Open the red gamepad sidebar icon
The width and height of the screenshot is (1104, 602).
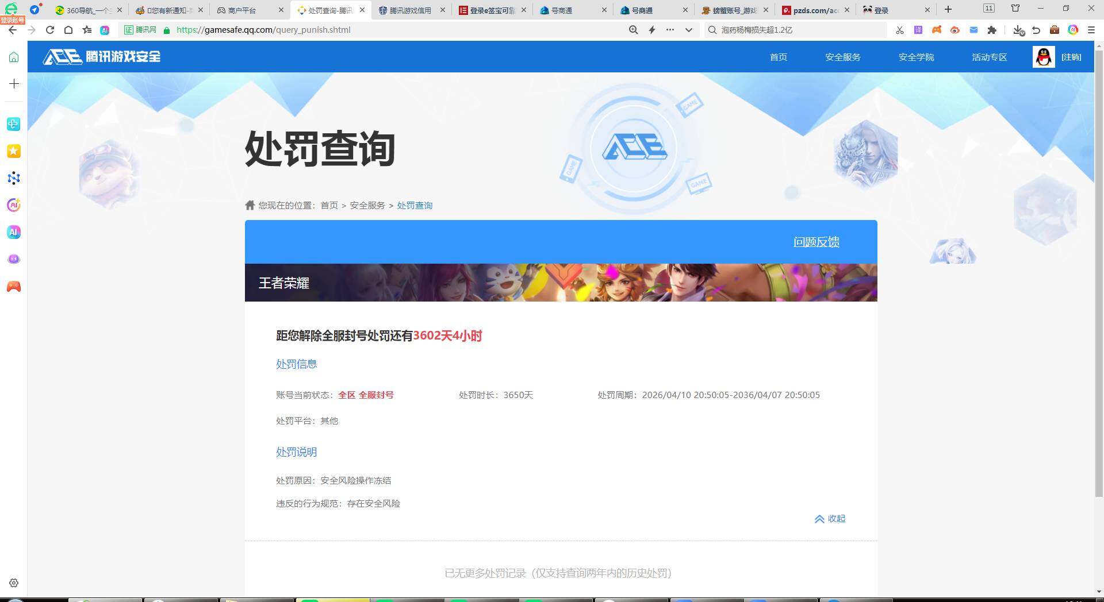[14, 286]
